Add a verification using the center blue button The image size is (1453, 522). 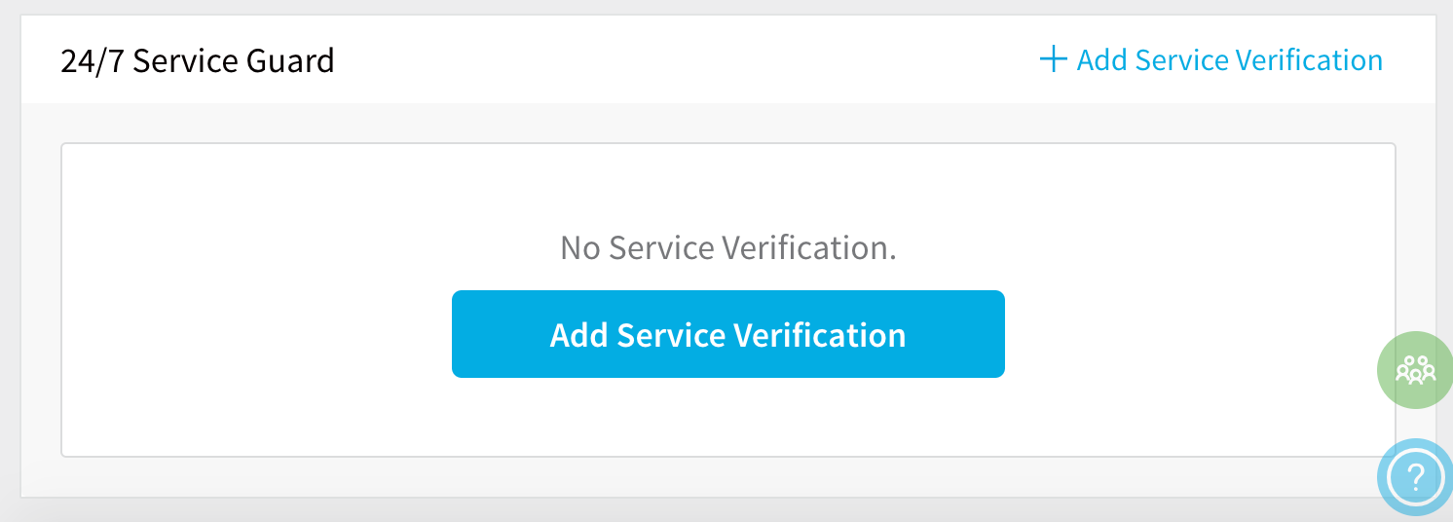[x=728, y=334]
